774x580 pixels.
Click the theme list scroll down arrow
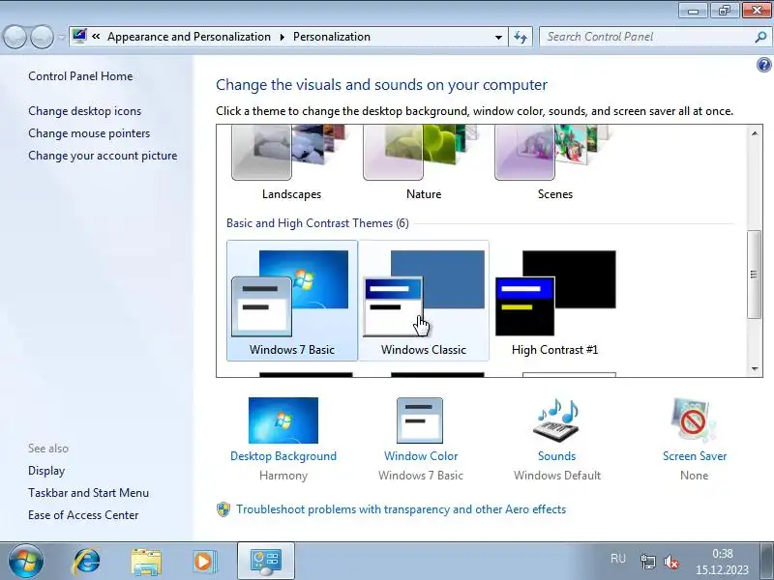coord(755,368)
